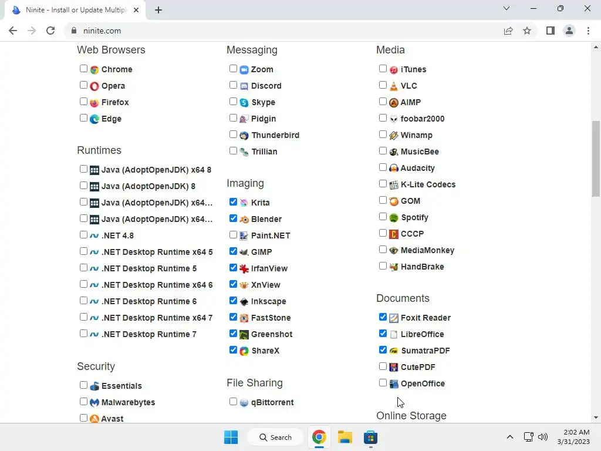601x451 pixels.
Task: Uncheck the Krita checkbox
Action: [233, 202]
